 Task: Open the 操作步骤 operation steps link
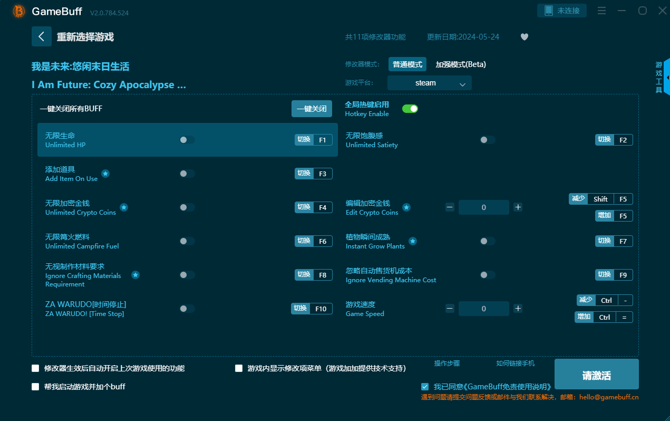pyautogui.click(x=447, y=363)
